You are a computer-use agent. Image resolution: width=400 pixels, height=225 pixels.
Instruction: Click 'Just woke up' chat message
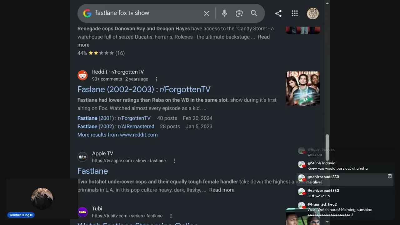(318, 196)
